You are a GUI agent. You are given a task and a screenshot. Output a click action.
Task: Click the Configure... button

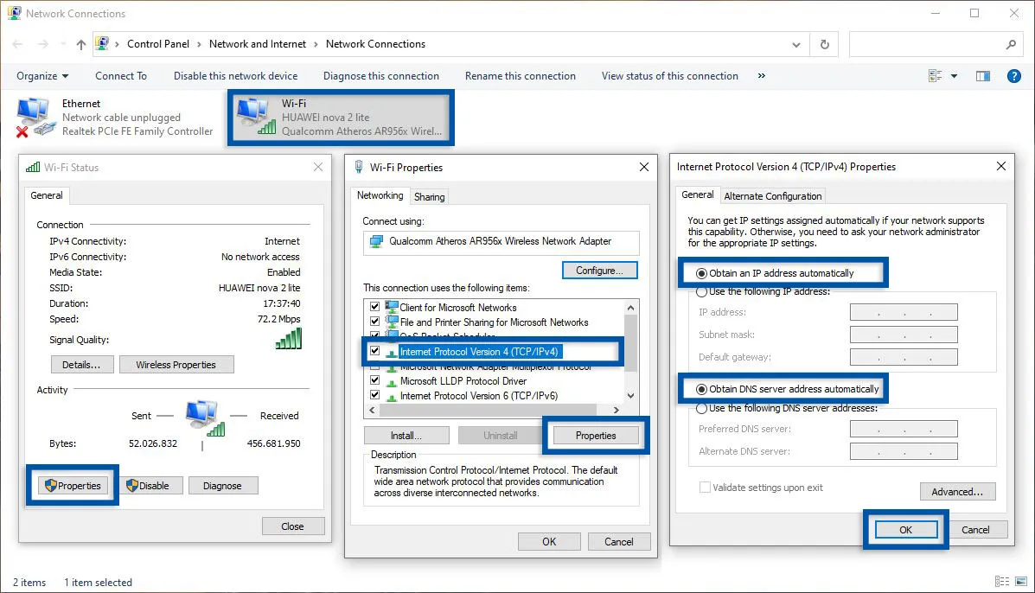(599, 271)
